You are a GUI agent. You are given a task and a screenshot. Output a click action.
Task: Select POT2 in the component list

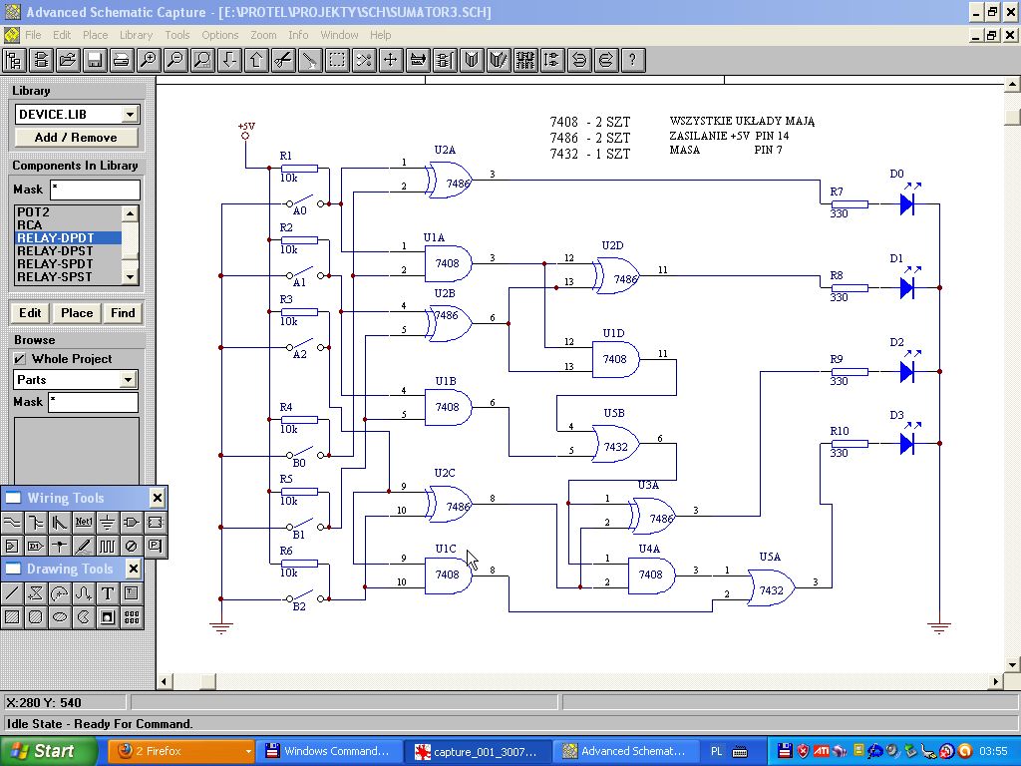coord(68,211)
